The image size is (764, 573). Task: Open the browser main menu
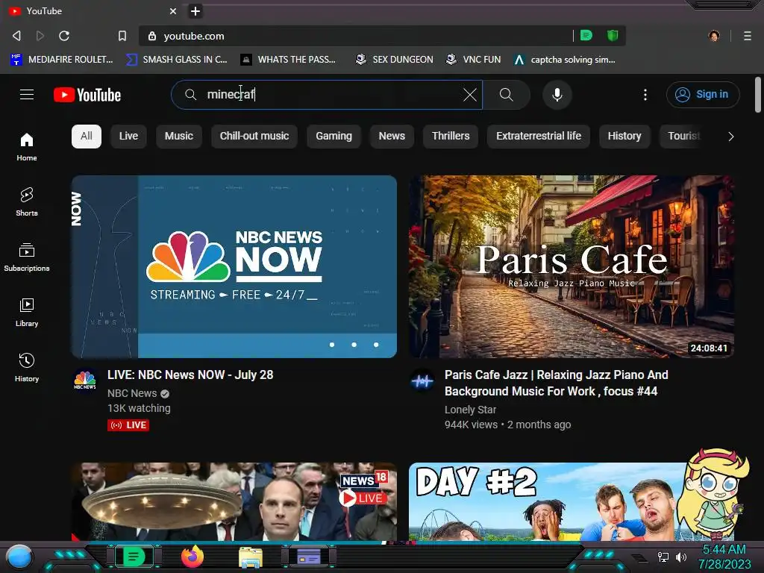coord(748,36)
